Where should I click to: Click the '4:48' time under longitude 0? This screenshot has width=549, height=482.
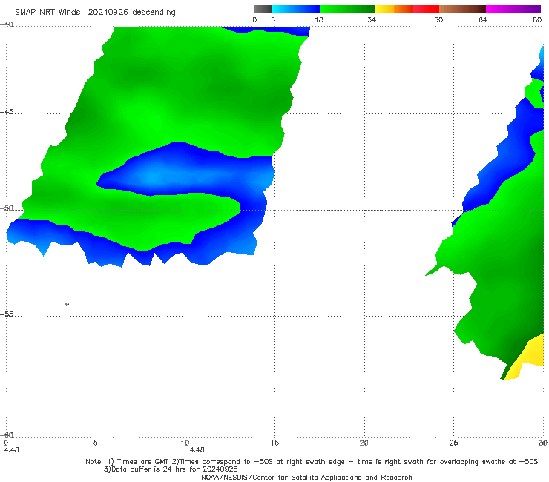coord(12,450)
